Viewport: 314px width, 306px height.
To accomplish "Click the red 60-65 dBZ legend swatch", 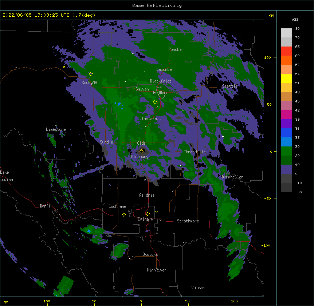I will coord(286,51).
